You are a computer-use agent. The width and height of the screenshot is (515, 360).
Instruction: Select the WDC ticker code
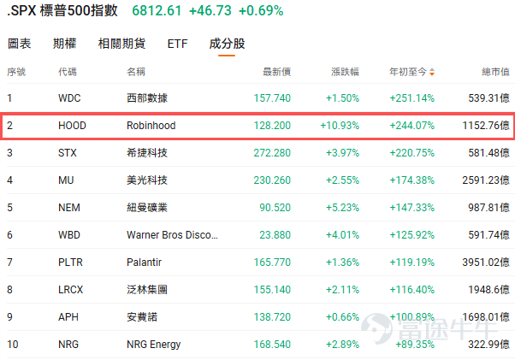69,98
